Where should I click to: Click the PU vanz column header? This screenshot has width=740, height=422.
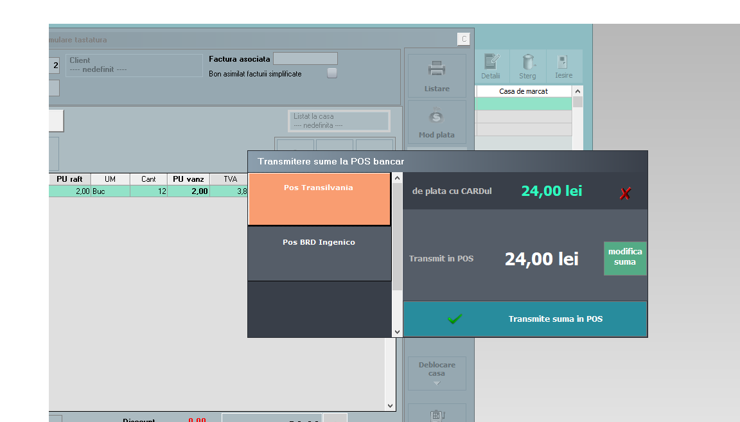[188, 179]
